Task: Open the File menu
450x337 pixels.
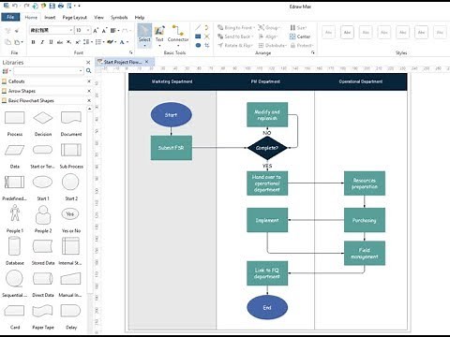Action: tap(10, 17)
